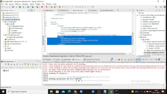Open Boot Dashboard three-dot view menu
Viewport: 167px width, 94px height.
click(x=40, y=64)
